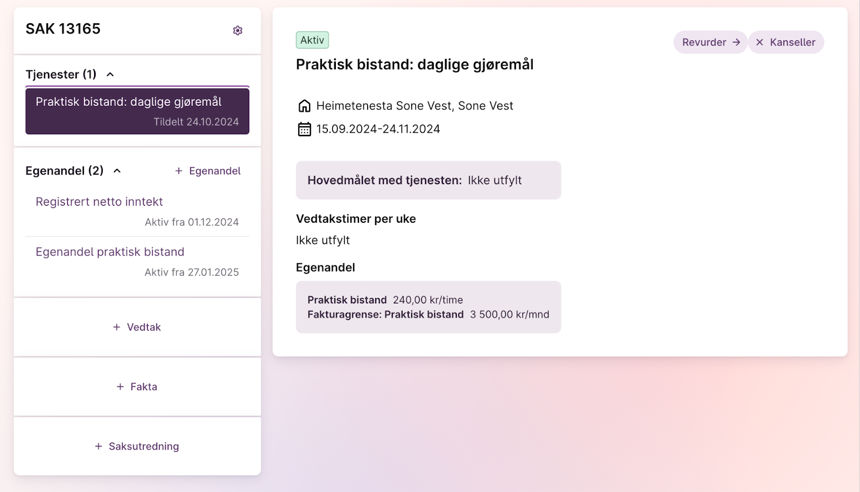Open Egenandel praktisk bistand entry
The height and width of the screenshot is (492, 860).
coord(110,252)
